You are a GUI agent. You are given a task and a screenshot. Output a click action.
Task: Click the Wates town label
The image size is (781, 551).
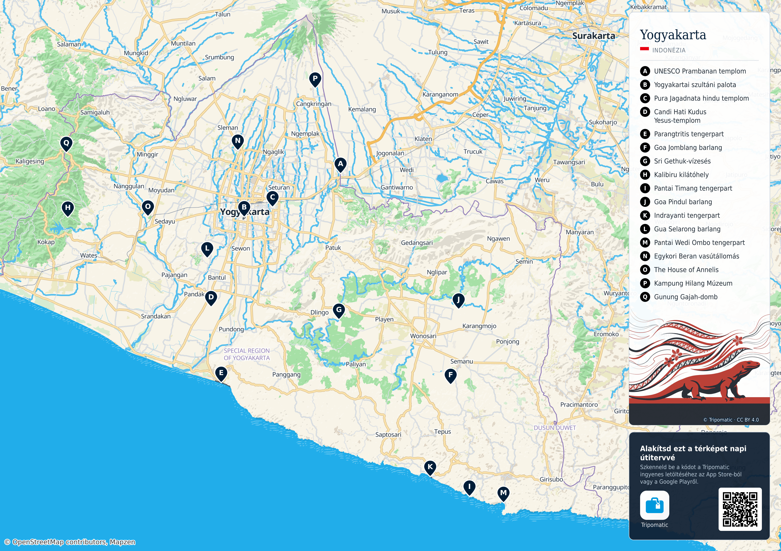(89, 255)
